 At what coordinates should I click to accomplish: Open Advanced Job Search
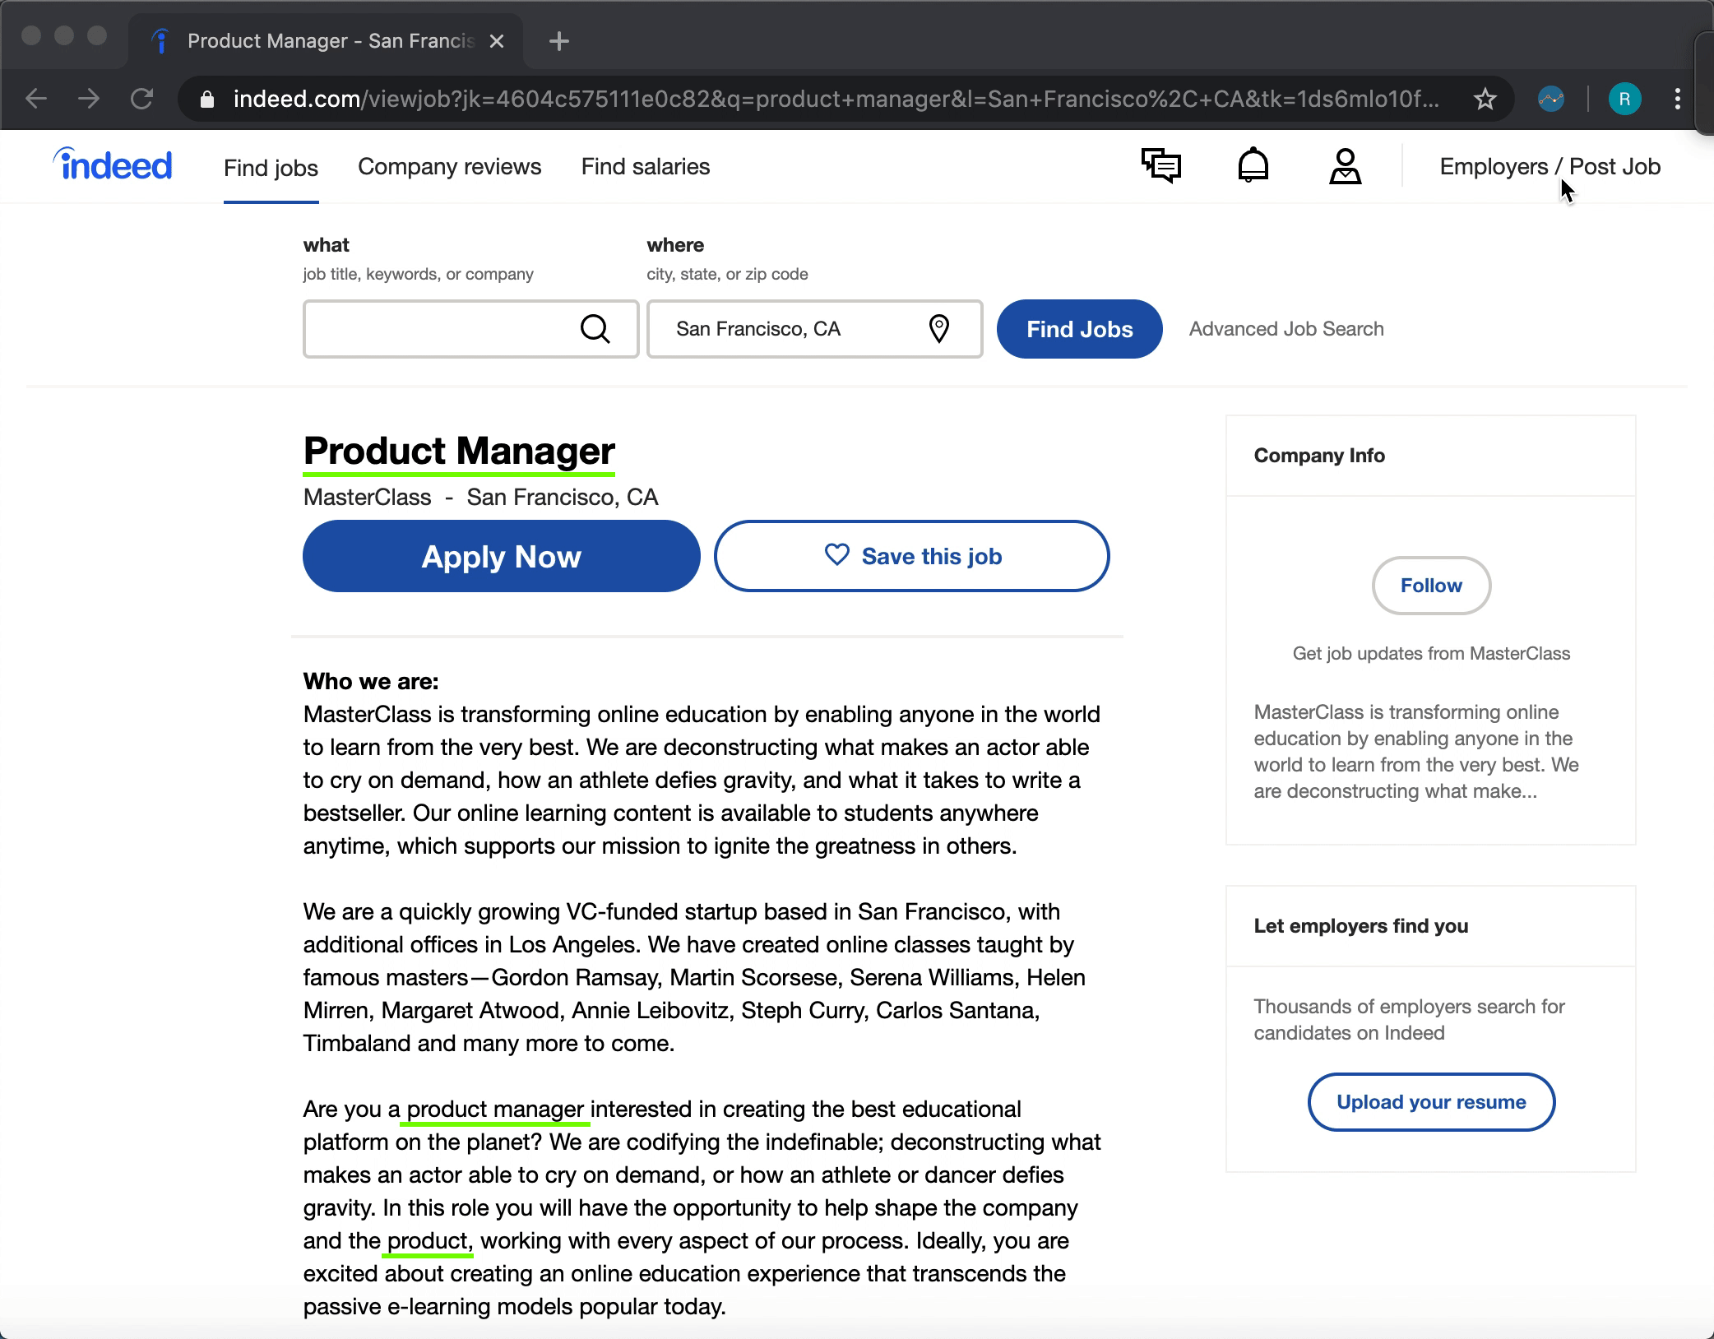(x=1286, y=329)
